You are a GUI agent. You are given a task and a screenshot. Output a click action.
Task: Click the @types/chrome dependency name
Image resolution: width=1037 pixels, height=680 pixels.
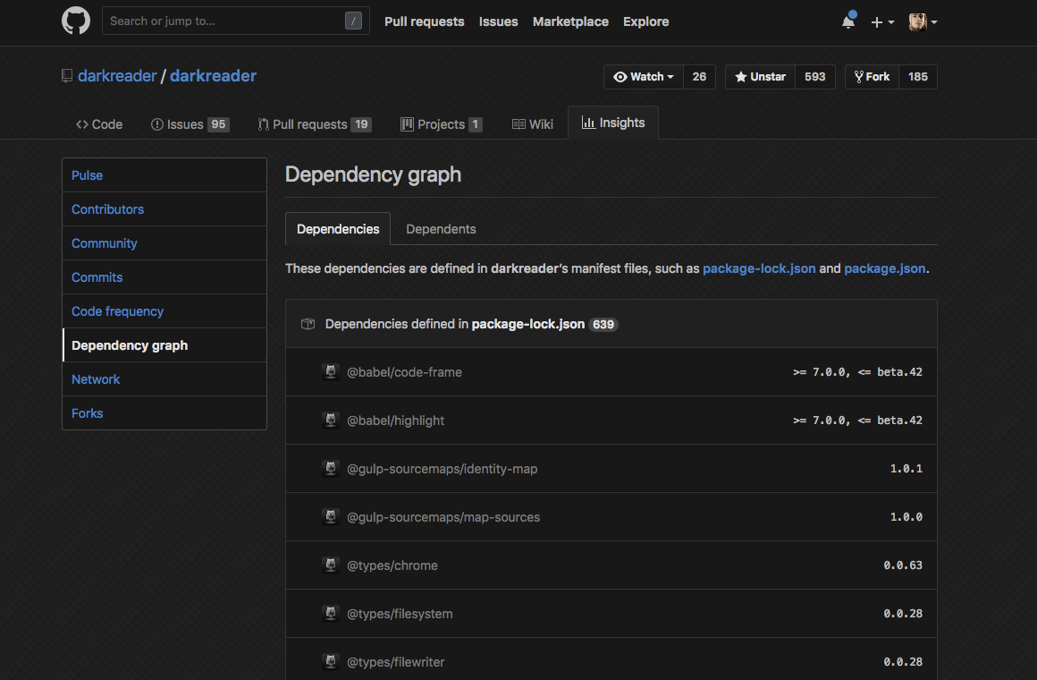click(x=392, y=565)
